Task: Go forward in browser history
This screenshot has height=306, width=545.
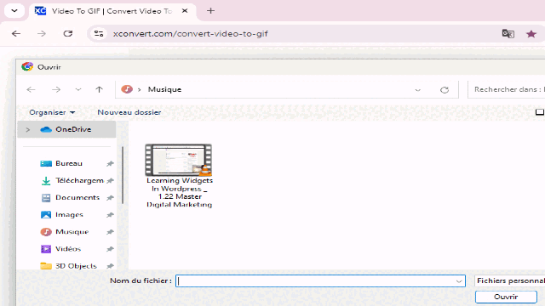Action: pos(42,34)
